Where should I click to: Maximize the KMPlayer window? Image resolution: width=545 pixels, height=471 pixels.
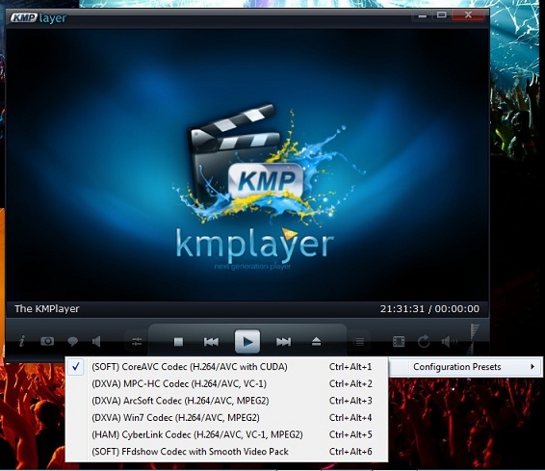(442, 15)
